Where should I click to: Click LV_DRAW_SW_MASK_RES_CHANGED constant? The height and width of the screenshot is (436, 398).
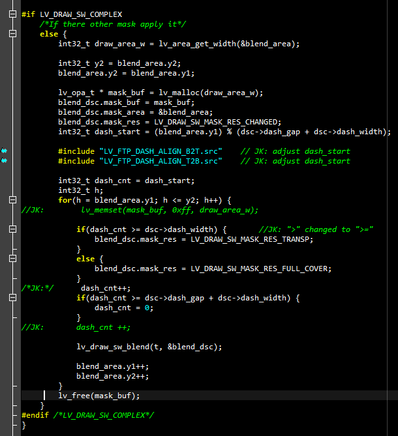tap(216, 122)
